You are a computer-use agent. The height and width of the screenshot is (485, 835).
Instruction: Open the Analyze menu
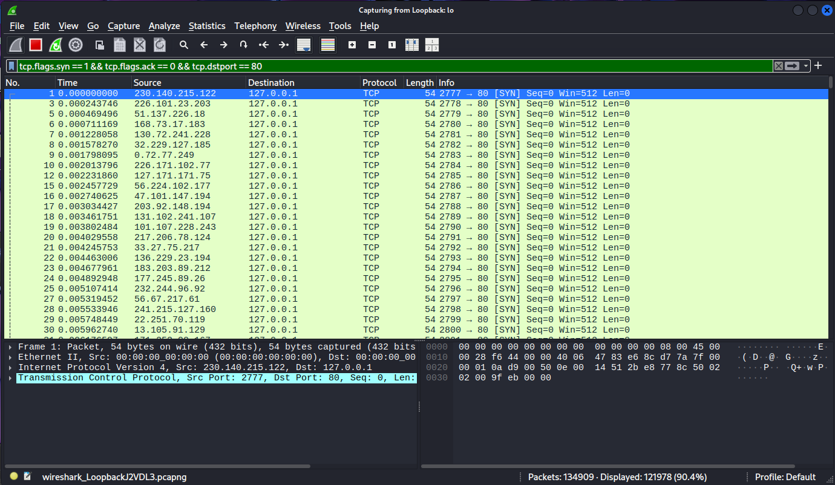[164, 26]
